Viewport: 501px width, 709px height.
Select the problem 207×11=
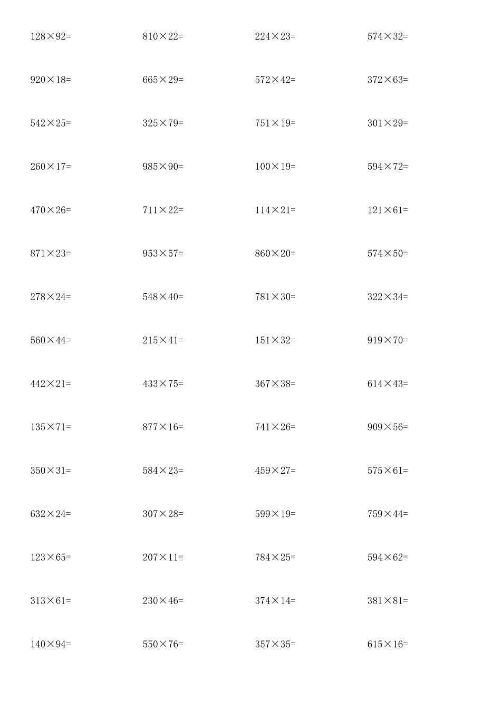(x=163, y=557)
